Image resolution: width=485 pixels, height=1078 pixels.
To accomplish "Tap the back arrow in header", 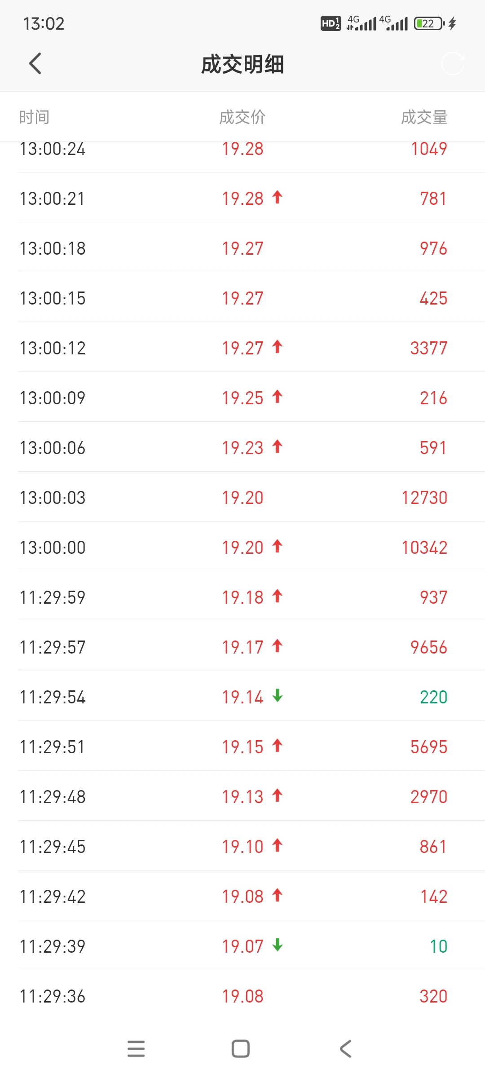I will 35,63.
